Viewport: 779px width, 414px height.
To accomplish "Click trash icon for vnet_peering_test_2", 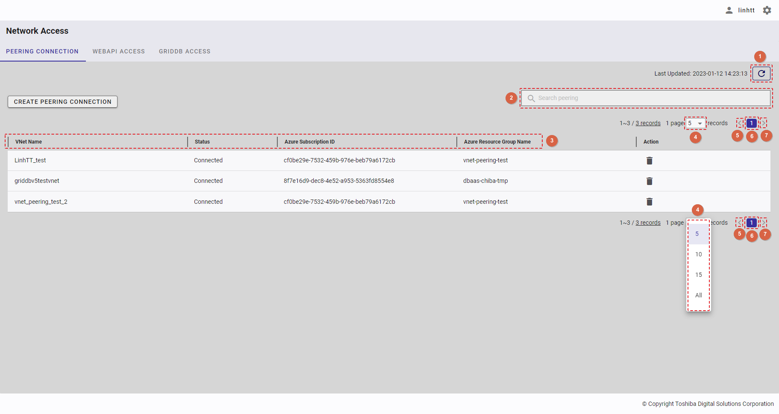I will 649,202.
